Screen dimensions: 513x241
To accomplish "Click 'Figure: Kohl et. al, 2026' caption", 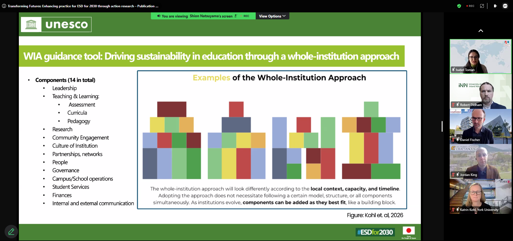I will point(375,215).
